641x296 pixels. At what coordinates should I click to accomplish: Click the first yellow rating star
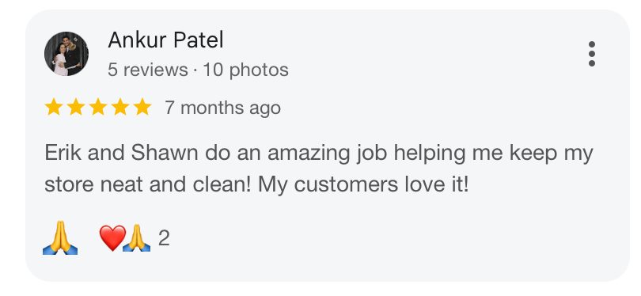pos(54,108)
